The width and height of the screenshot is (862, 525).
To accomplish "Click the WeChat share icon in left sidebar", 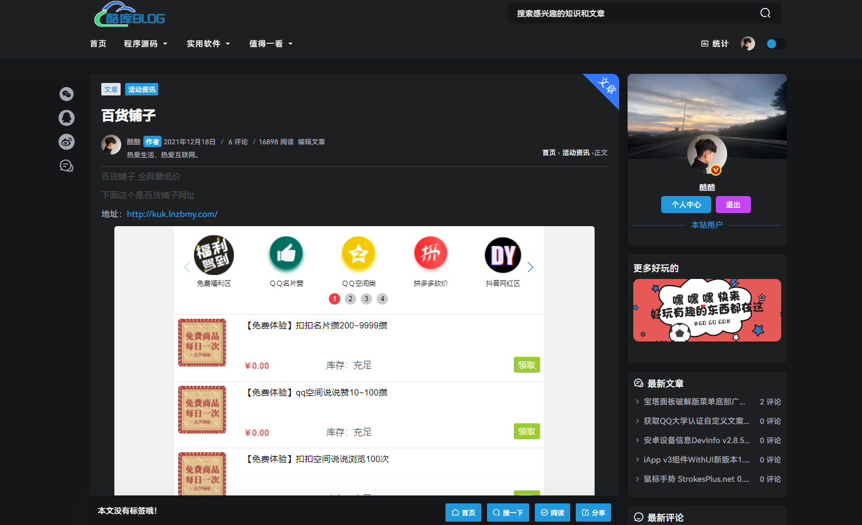I will [67, 94].
